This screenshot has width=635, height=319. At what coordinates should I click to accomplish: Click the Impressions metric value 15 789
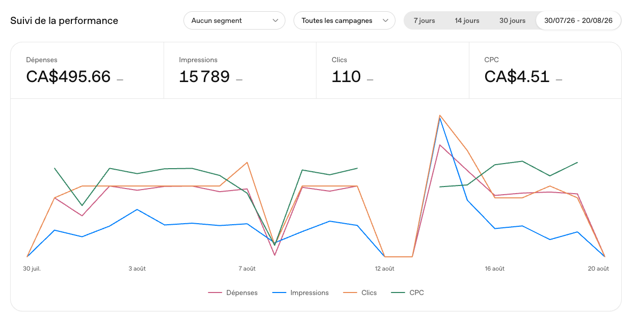click(204, 77)
